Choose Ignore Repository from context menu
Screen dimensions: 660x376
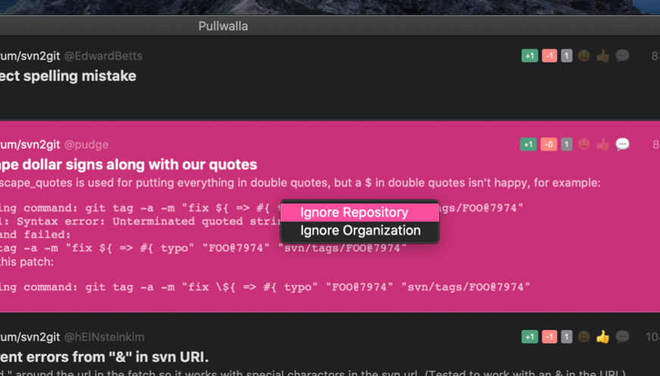pos(360,212)
